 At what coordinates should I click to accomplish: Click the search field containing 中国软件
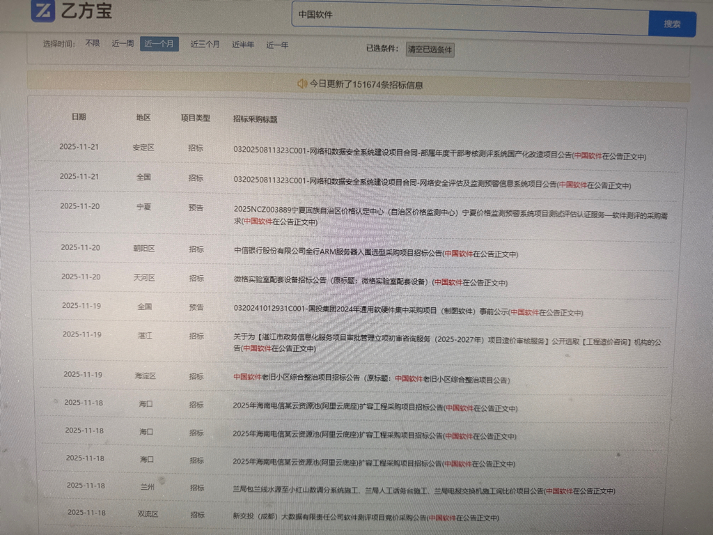tap(470, 17)
